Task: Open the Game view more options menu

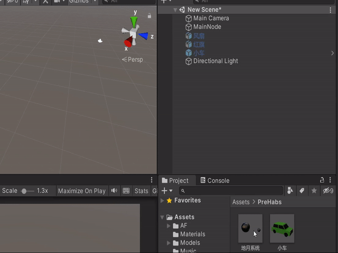Action: click(152, 180)
